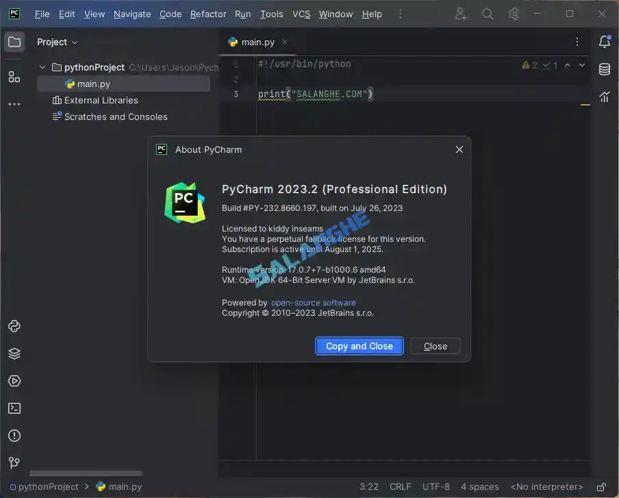Screen dimensions: 619x498
Task: Open the Terminal tool window
Action: 14,408
